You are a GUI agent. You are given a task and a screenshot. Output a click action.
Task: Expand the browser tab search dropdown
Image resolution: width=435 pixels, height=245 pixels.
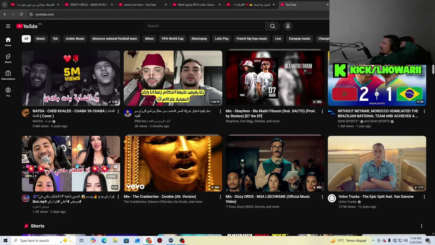4,5
